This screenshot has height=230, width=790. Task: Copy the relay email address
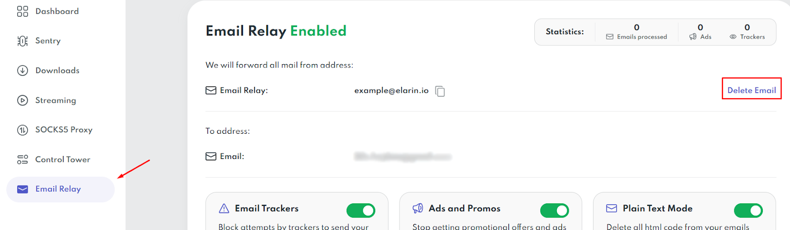(x=440, y=91)
